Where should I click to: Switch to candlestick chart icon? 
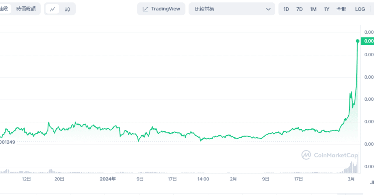point(67,9)
